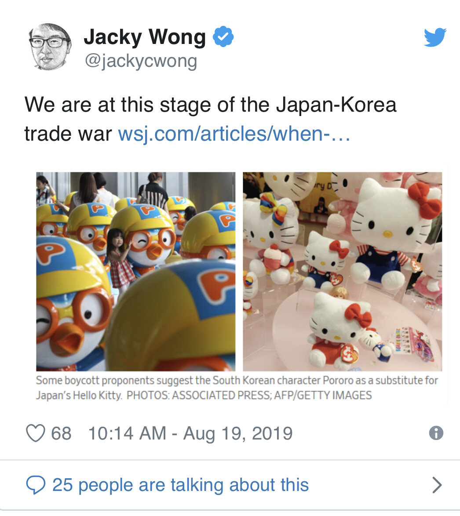
Task: Click the photo caption about Pororo
Action: pyautogui.click(x=237, y=388)
